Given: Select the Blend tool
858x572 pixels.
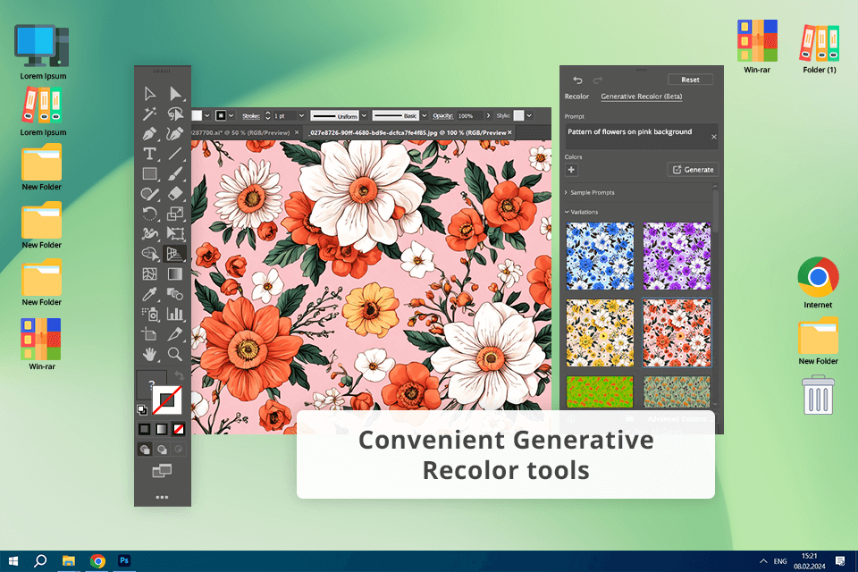Looking at the screenshot, I should click(175, 294).
